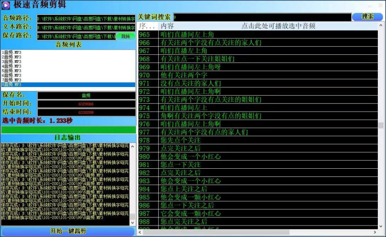Click the subtitle table scroll-up arrow
This screenshot has height=237, width=386.
(382, 26)
